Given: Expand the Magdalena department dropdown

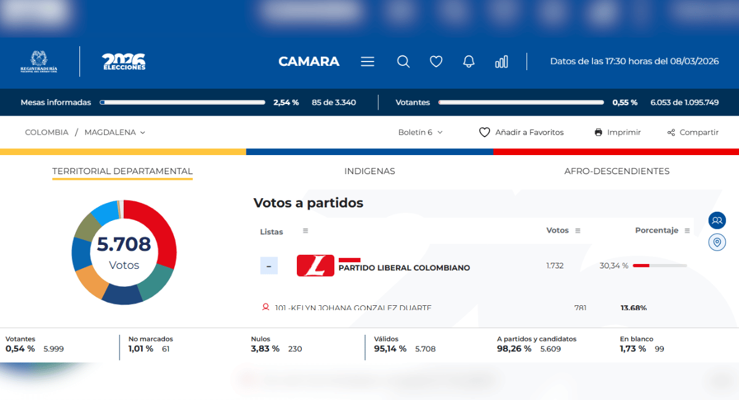Looking at the screenshot, I should pos(115,132).
